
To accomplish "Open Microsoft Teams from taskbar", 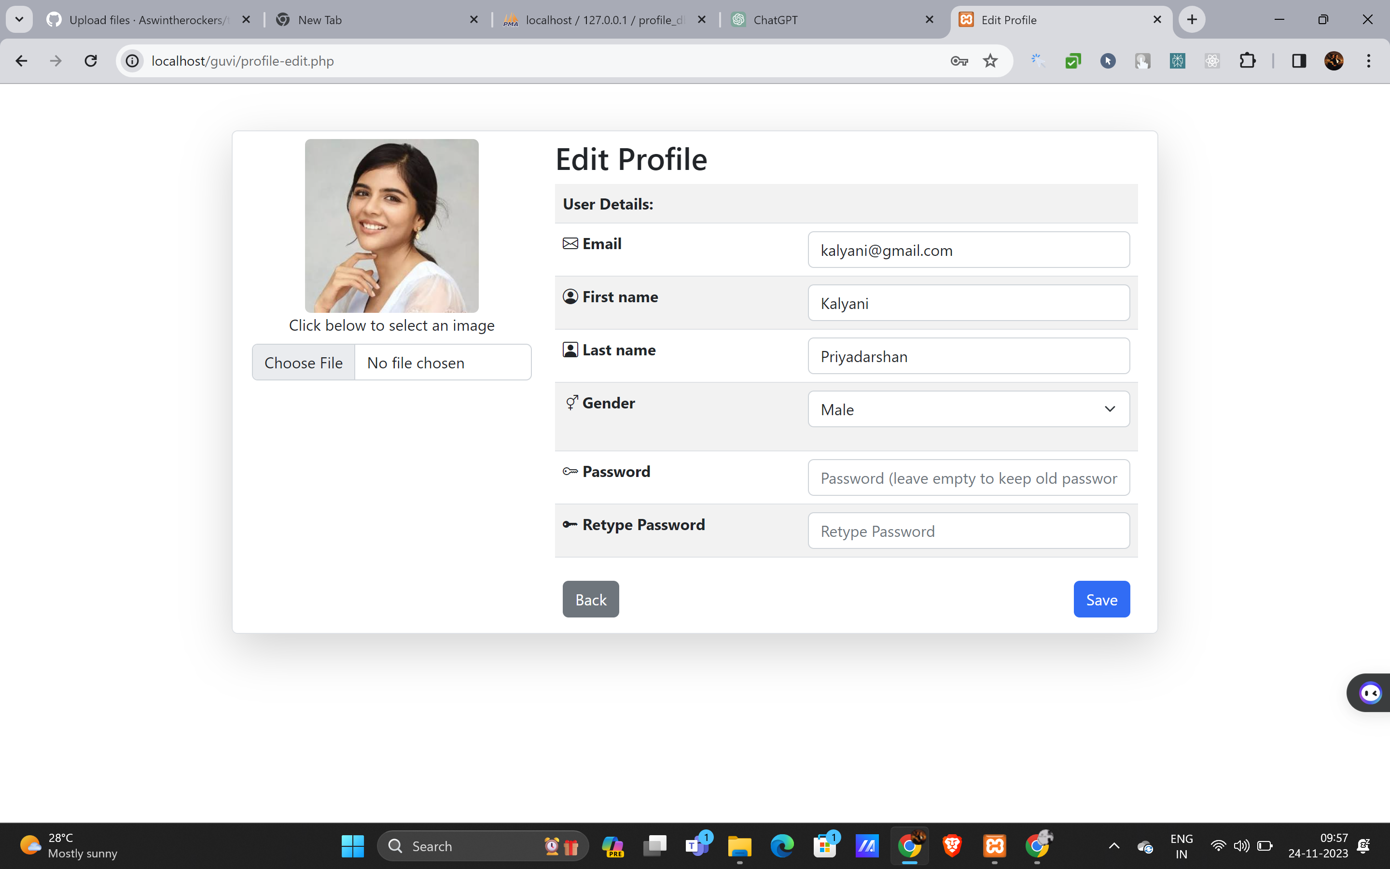I will [697, 846].
